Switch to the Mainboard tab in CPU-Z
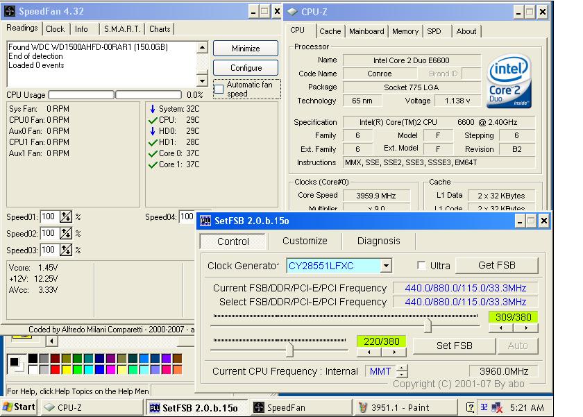The height and width of the screenshot is (417, 583). [x=366, y=31]
